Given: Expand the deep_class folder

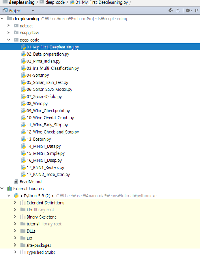Looking at the screenshot, I should (8, 32).
